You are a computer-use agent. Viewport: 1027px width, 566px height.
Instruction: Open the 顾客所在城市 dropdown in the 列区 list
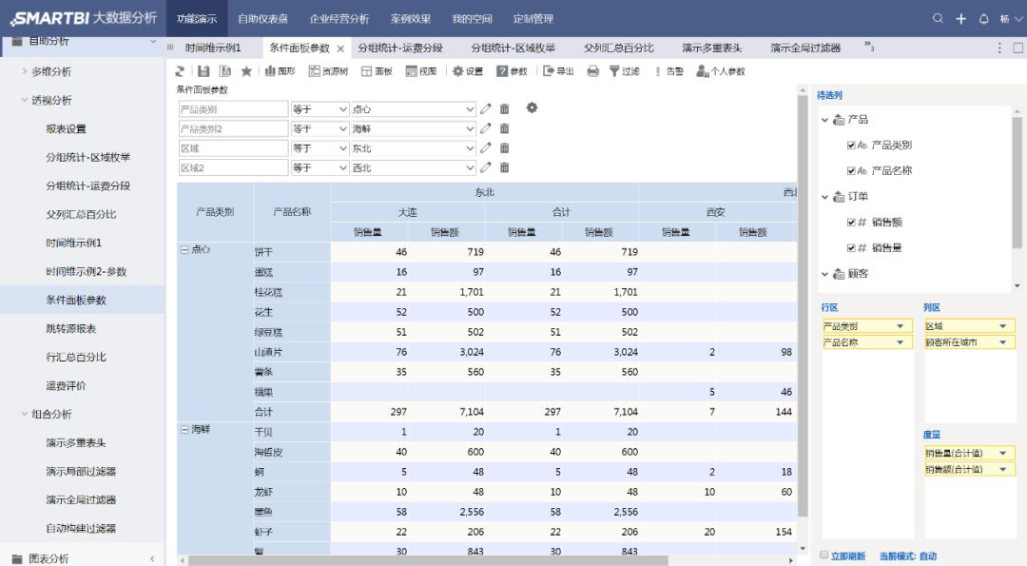(x=1003, y=342)
